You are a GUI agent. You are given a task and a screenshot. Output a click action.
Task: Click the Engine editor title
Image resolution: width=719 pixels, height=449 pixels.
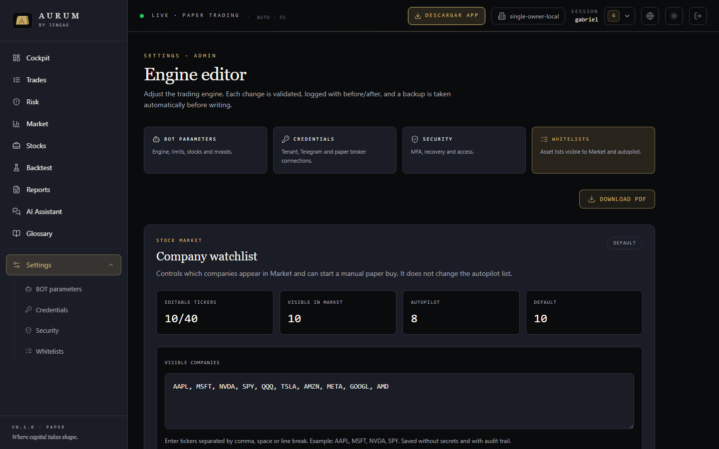(195, 74)
